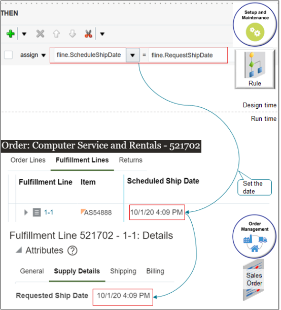The height and width of the screenshot is (310, 281).
Task: Open the 1-1 fulfillment line link
Action: (x=49, y=212)
